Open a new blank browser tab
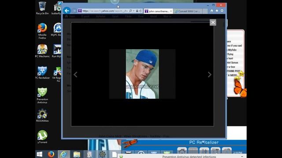The height and width of the screenshot is (158, 282). pos(205,11)
